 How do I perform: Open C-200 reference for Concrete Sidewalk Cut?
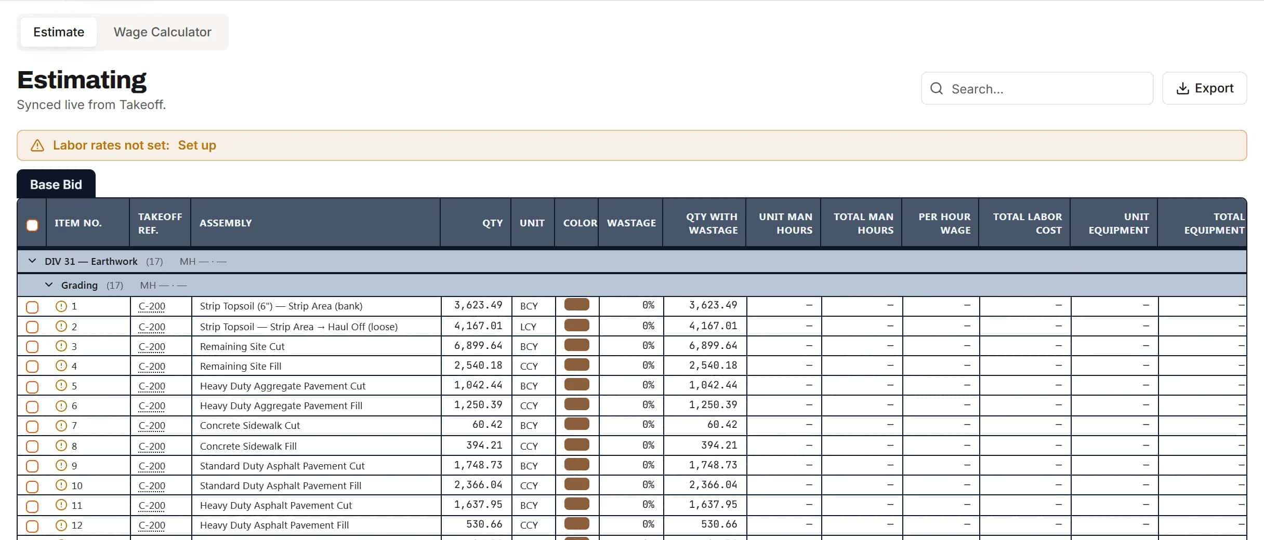pyautogui.click(x=152, y=425)
